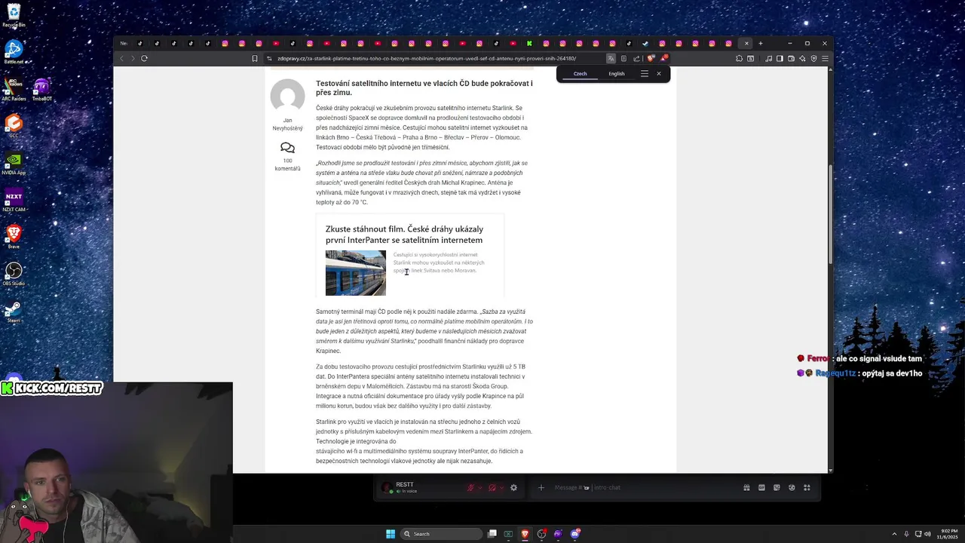Screen dimensions: 965x543
Task: Open Recycle Bin desktop icon
Action: [x=14, y=15]
